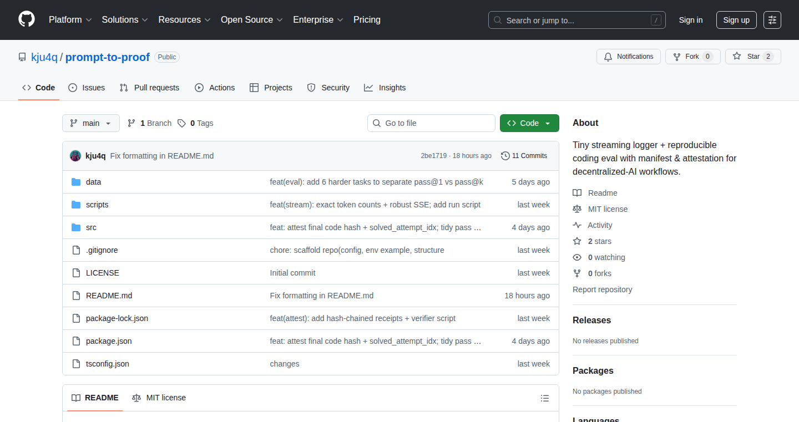This screenshot has width=799, height=422.
Task: Open the 2be1719 commit hash link
Action: point(433,156)
